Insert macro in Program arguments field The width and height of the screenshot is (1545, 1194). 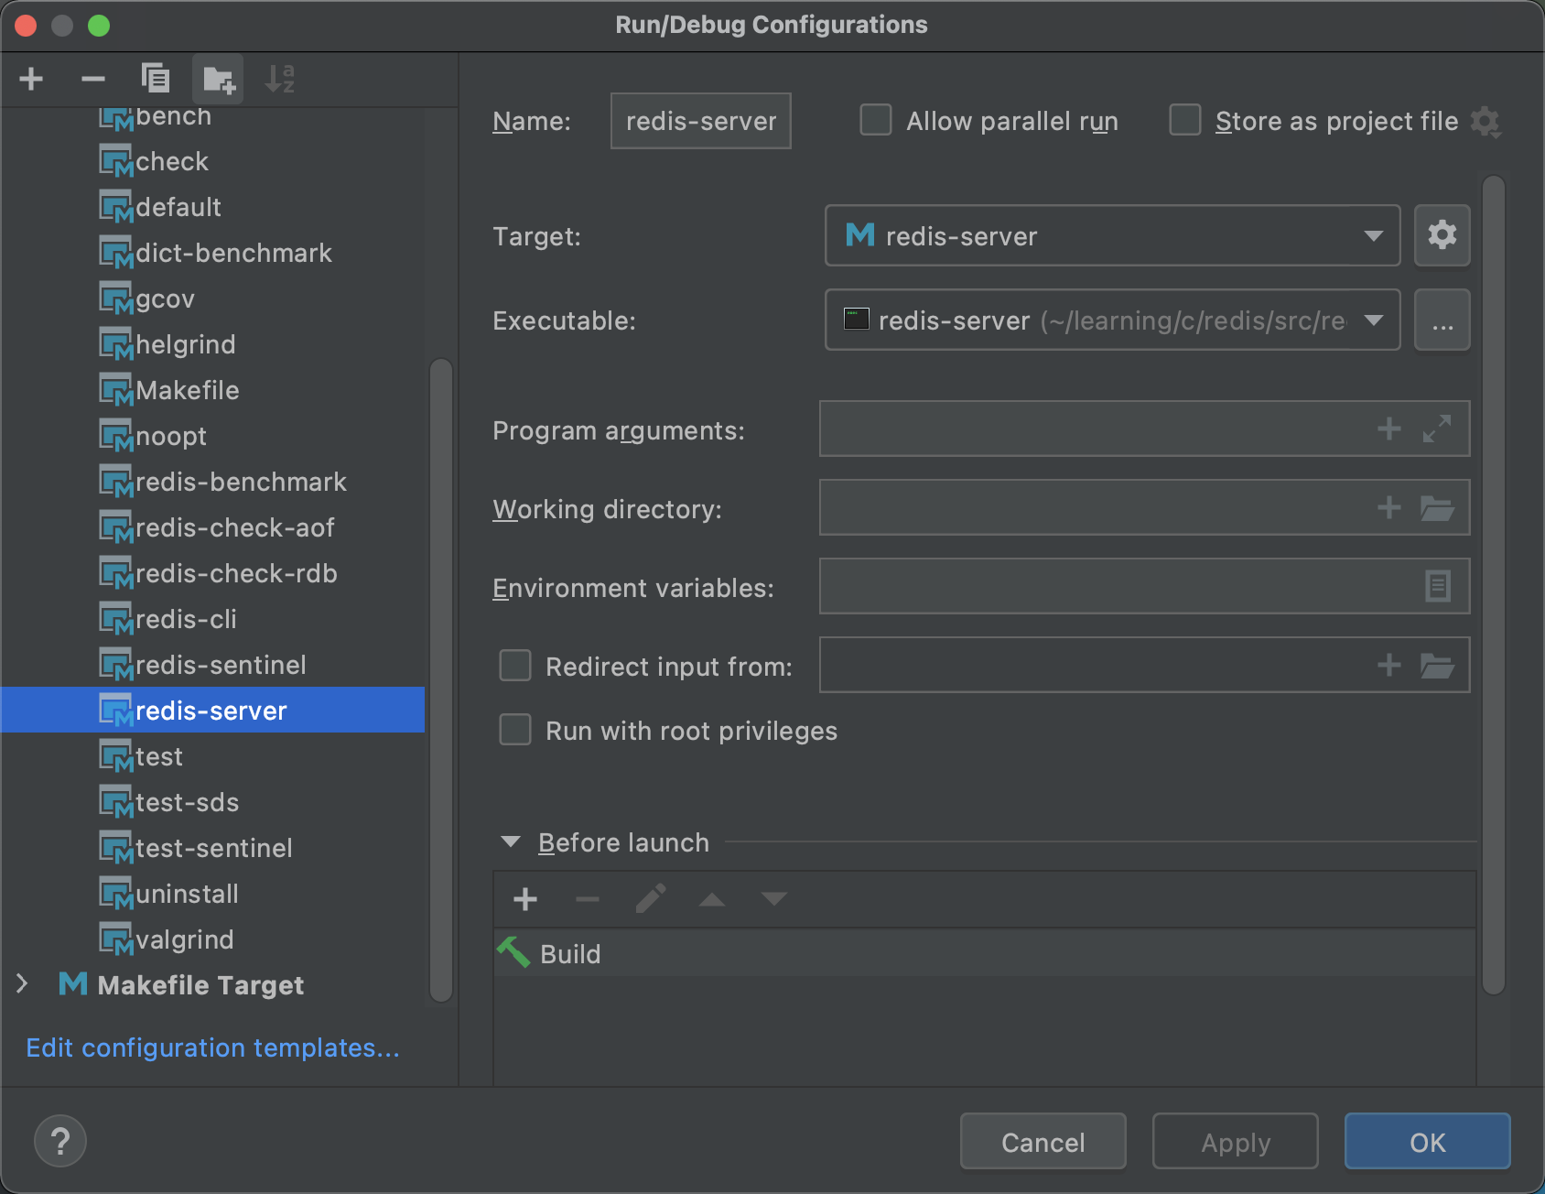[x=1389, y=429]
